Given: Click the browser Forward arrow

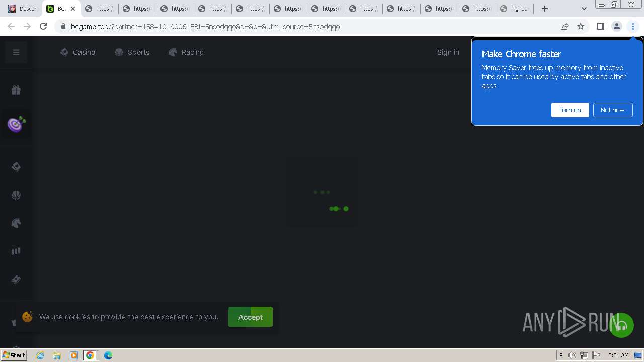Looking at the screenshot, I should pyautogui.click(x=27, y=26).
